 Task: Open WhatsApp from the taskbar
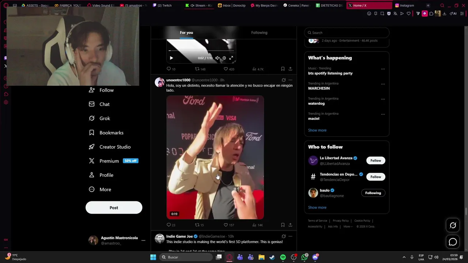[x=305, y=257]
